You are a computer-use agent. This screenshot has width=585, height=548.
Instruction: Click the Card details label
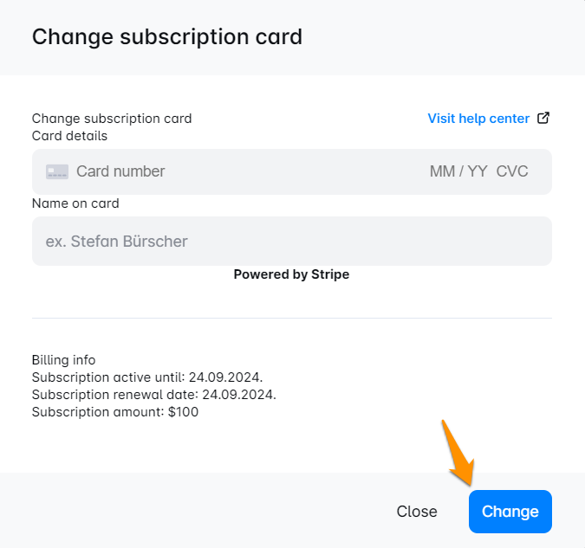(69, 136)
